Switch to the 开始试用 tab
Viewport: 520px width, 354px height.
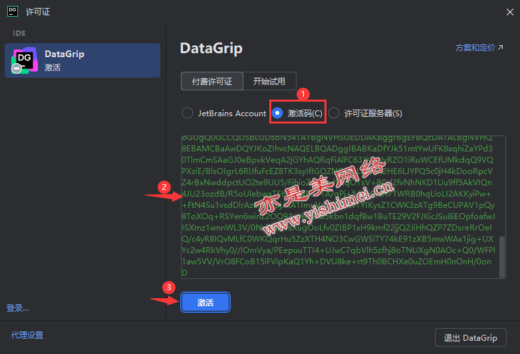click(x=269, y=81)
